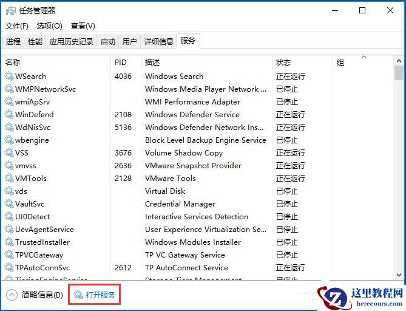Click the TPVCGateway service gear icon
The width and height of the screenshot is (406, 311).
[x=9, y=255]
